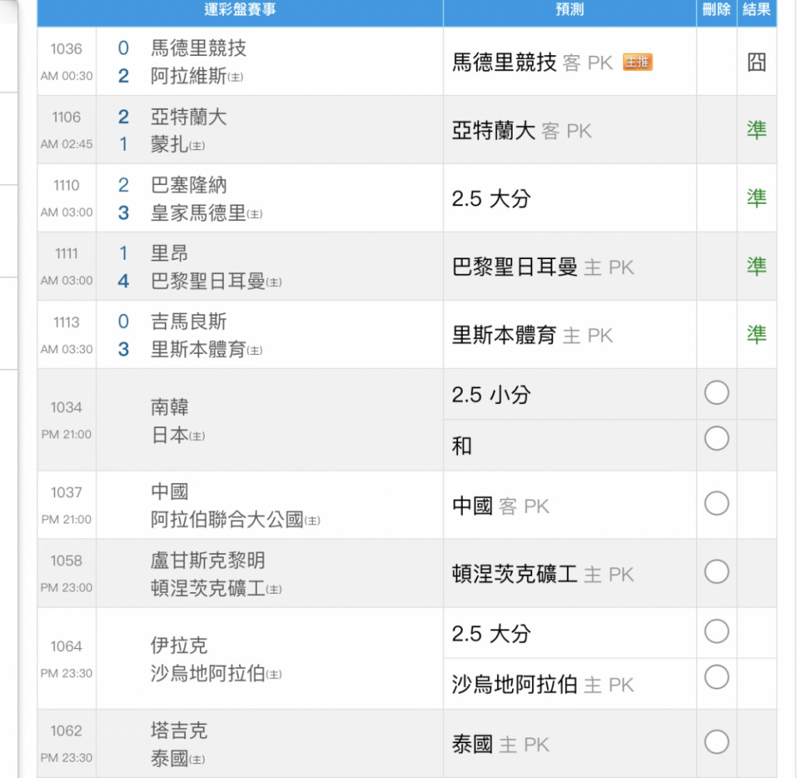Select the delete circle for 中國 客 PK
The image size is (806, 778).
coord(717,503)
